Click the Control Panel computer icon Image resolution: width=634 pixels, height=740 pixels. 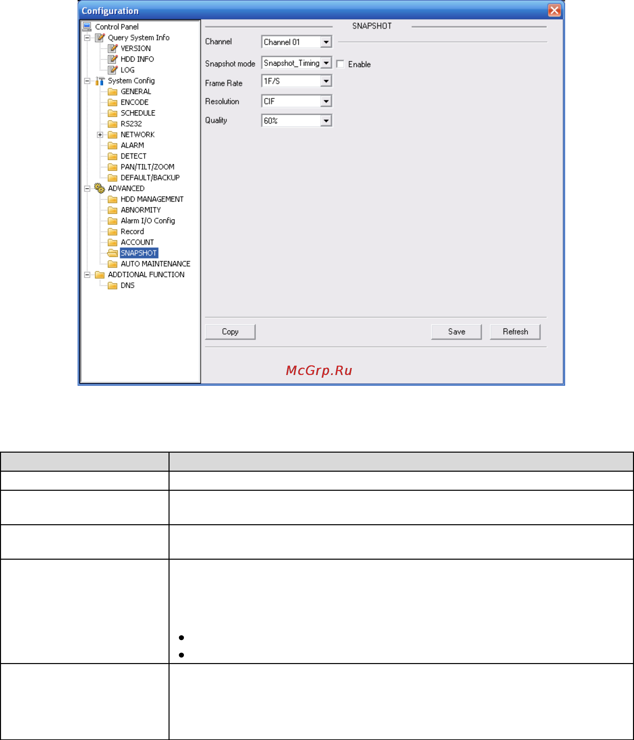[87, 26]
